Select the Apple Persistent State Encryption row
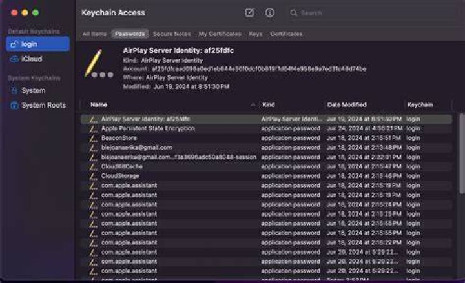465x283 pixels. 266,128
